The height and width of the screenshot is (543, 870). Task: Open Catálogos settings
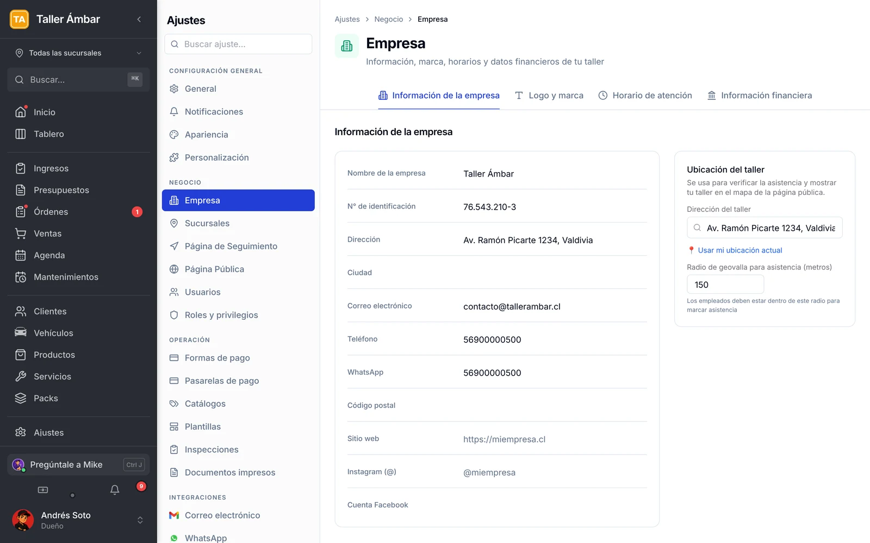pos(238,403)
